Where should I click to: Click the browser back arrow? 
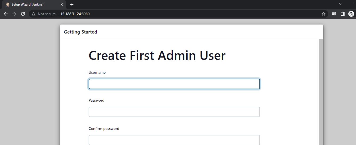pos(6,14)
